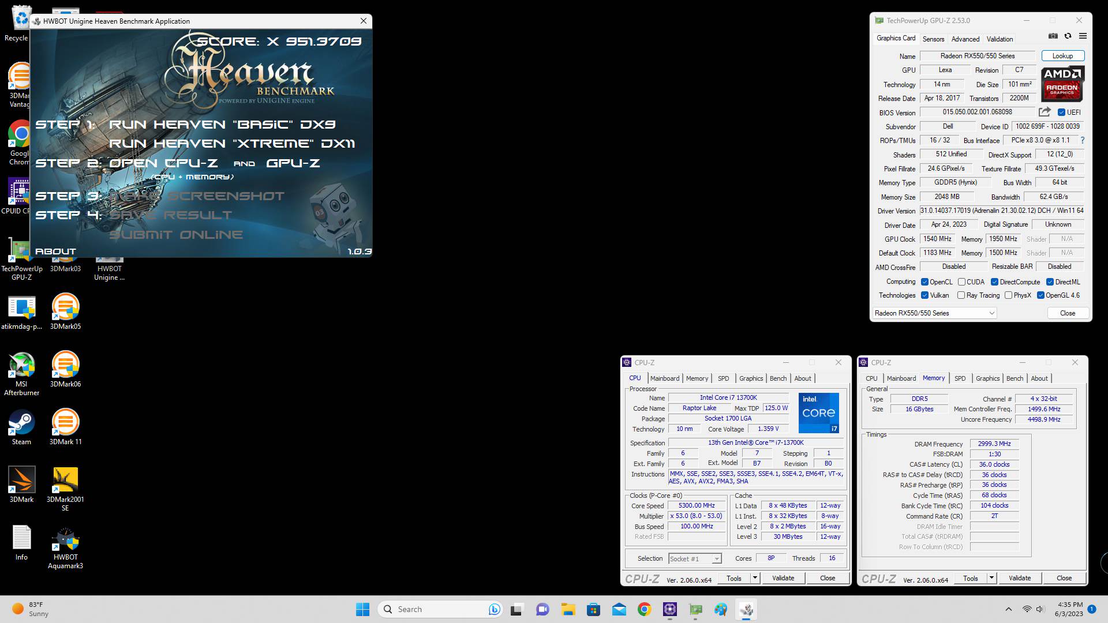Click RUN HEAVEN "XTREME" DX11
Image resolution: width=1108 pixels, height=623 pixels.
pos(232,144)
